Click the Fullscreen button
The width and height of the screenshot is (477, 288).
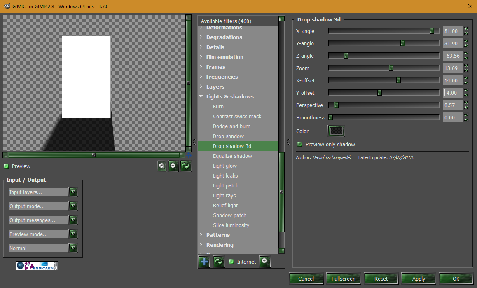coord(344,279)
